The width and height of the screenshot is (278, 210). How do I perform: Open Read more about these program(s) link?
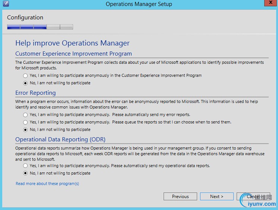(x=47, y=184)
